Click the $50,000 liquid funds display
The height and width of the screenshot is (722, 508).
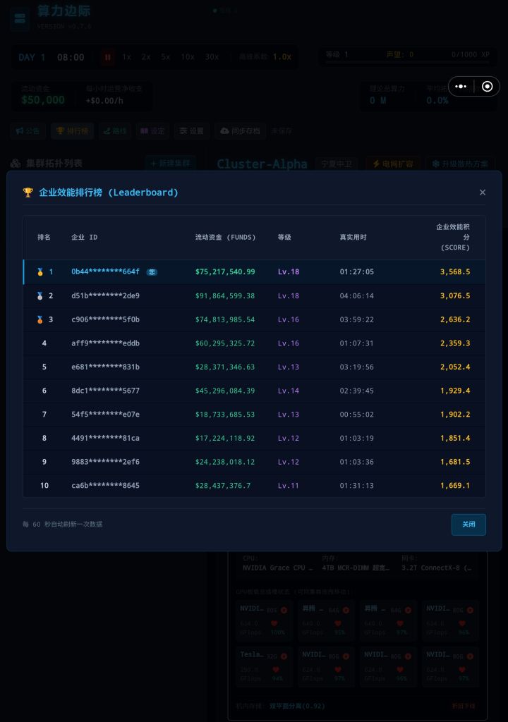tap(43, 100)
